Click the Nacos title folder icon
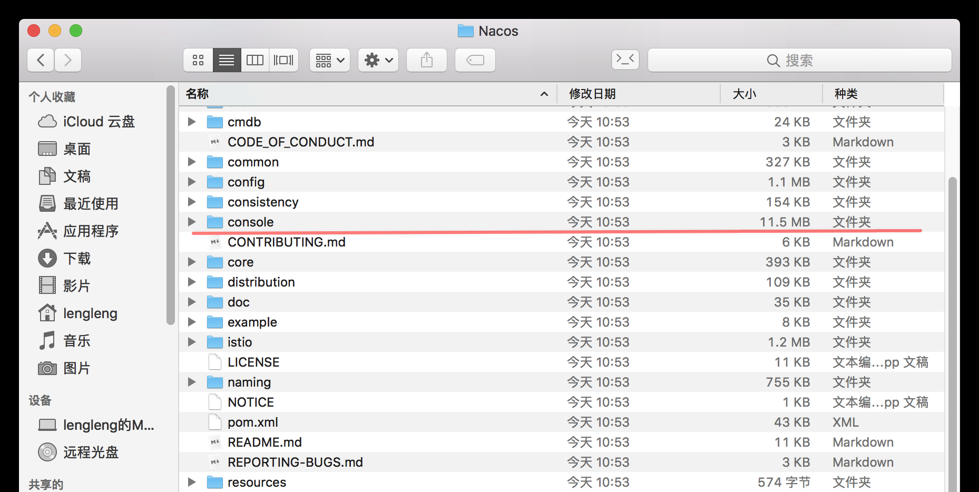This screenshot has width=979, height=492. [465, 31]
